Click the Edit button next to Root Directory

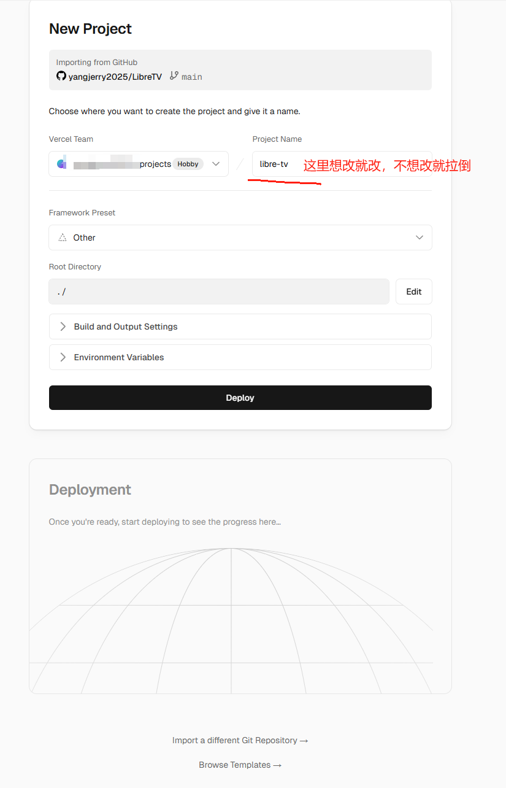click(x=413, y=291)
